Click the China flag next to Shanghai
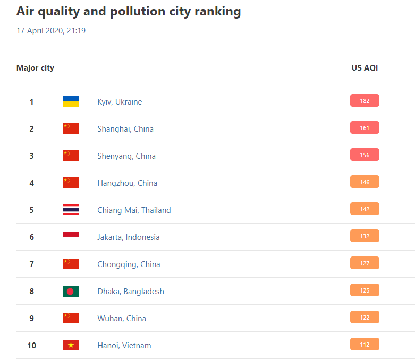 pyautogui.click(x=71, y=128)
